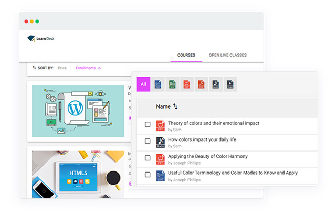The image size is (336, 215).
Task: Click DOC icon of Useful Color Terminology row
Action: [x=161, y=176]
